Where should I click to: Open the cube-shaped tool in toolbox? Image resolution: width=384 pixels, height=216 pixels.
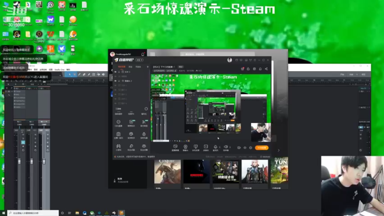pos(131,135)
